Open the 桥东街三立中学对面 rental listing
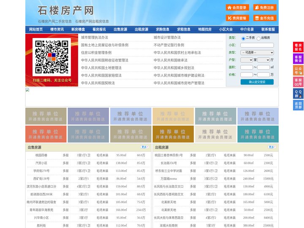Viewport: 304px width, 228px height. click(168, 171)
